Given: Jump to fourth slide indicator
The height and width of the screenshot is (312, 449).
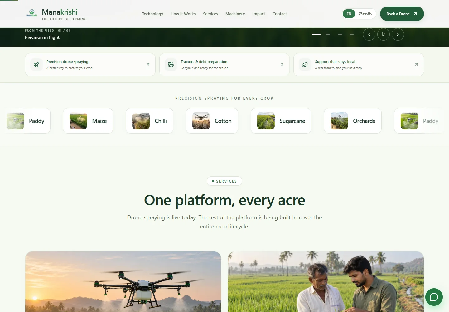Looking at the screenshot, I should (x=352, y=34).
